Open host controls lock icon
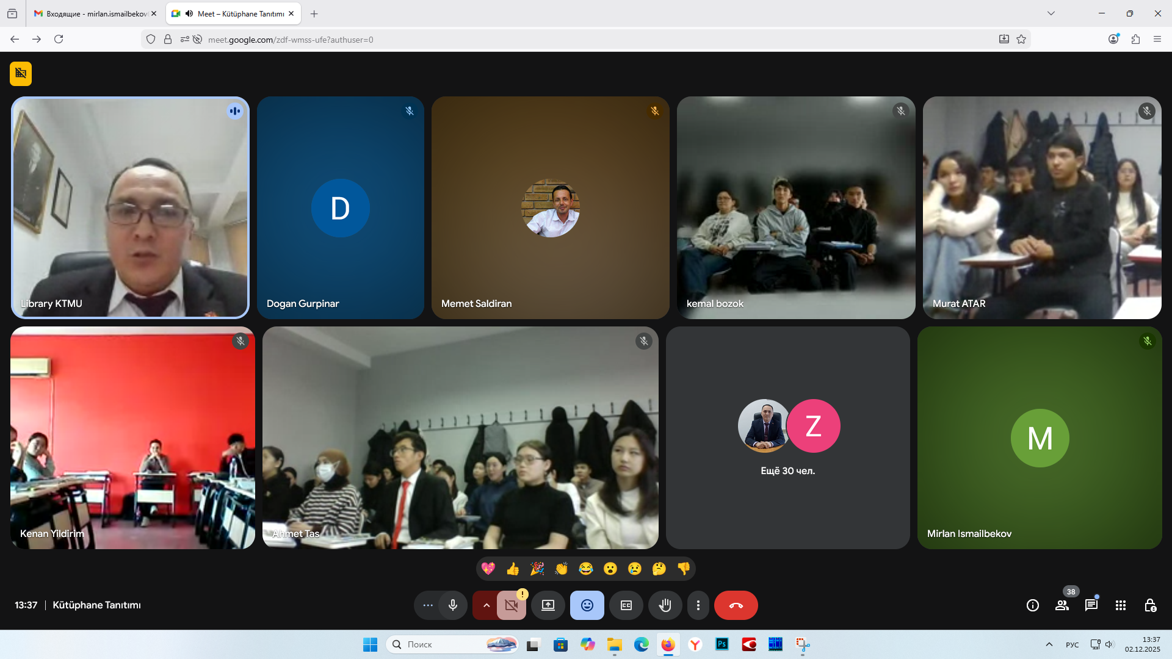The height and width of the screenshot is (659, 1172). click(1150, 605)
